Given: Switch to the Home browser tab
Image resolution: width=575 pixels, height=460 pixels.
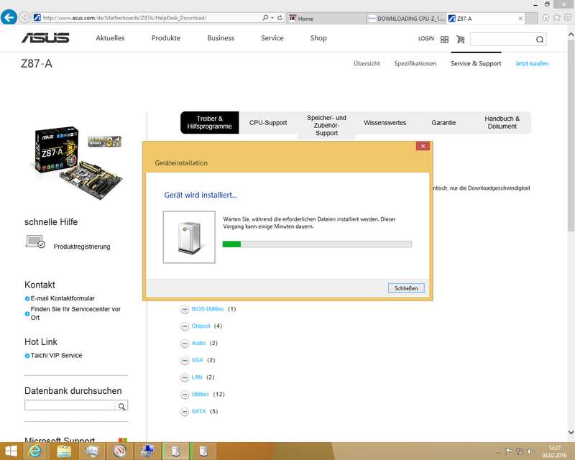Looking at the screenshot, I should coord(326,19).
